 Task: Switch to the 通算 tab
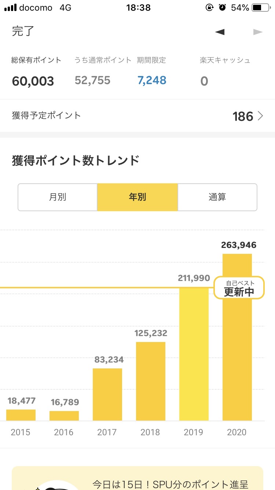pyautogui.click(x=217, y=197)
